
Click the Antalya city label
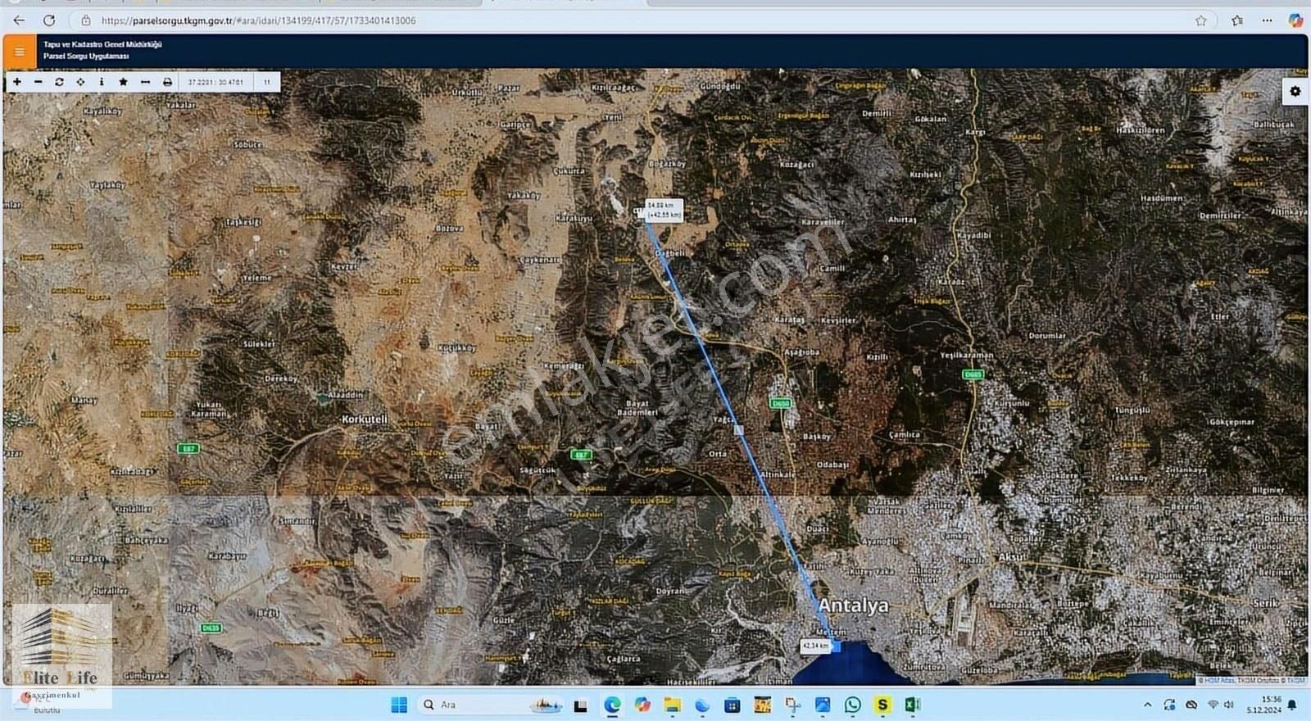coord(853,605)
